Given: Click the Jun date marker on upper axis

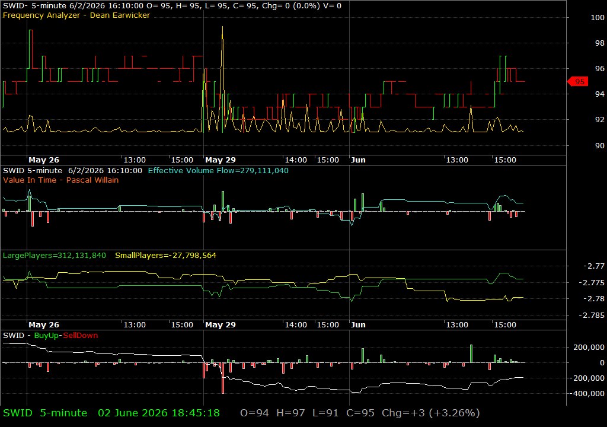Looking at the screenshot, I should point(358,160).
